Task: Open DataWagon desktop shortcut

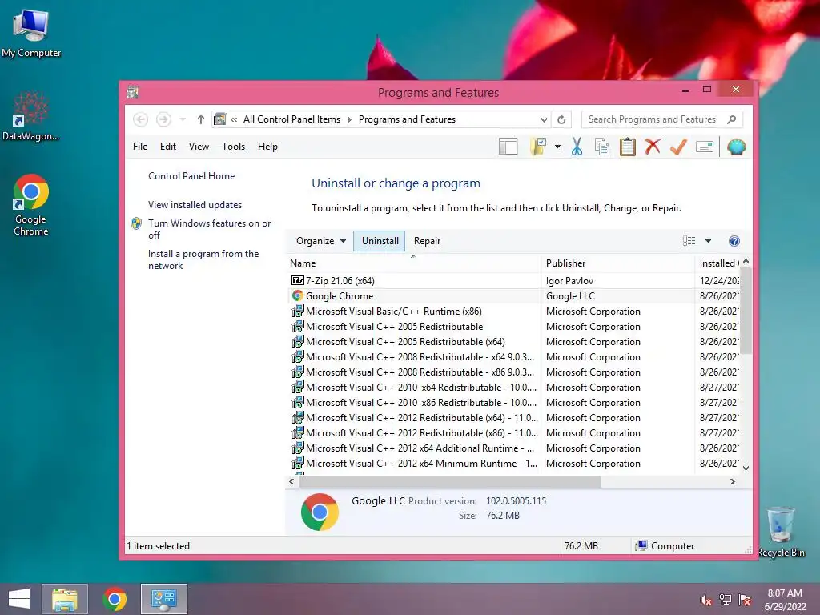Action: click(x=31, y=116)
